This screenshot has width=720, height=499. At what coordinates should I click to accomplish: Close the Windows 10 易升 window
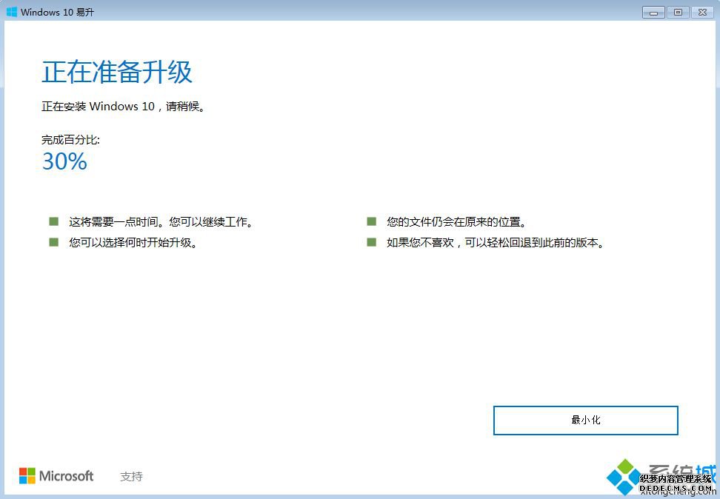[x=702, y=13]
